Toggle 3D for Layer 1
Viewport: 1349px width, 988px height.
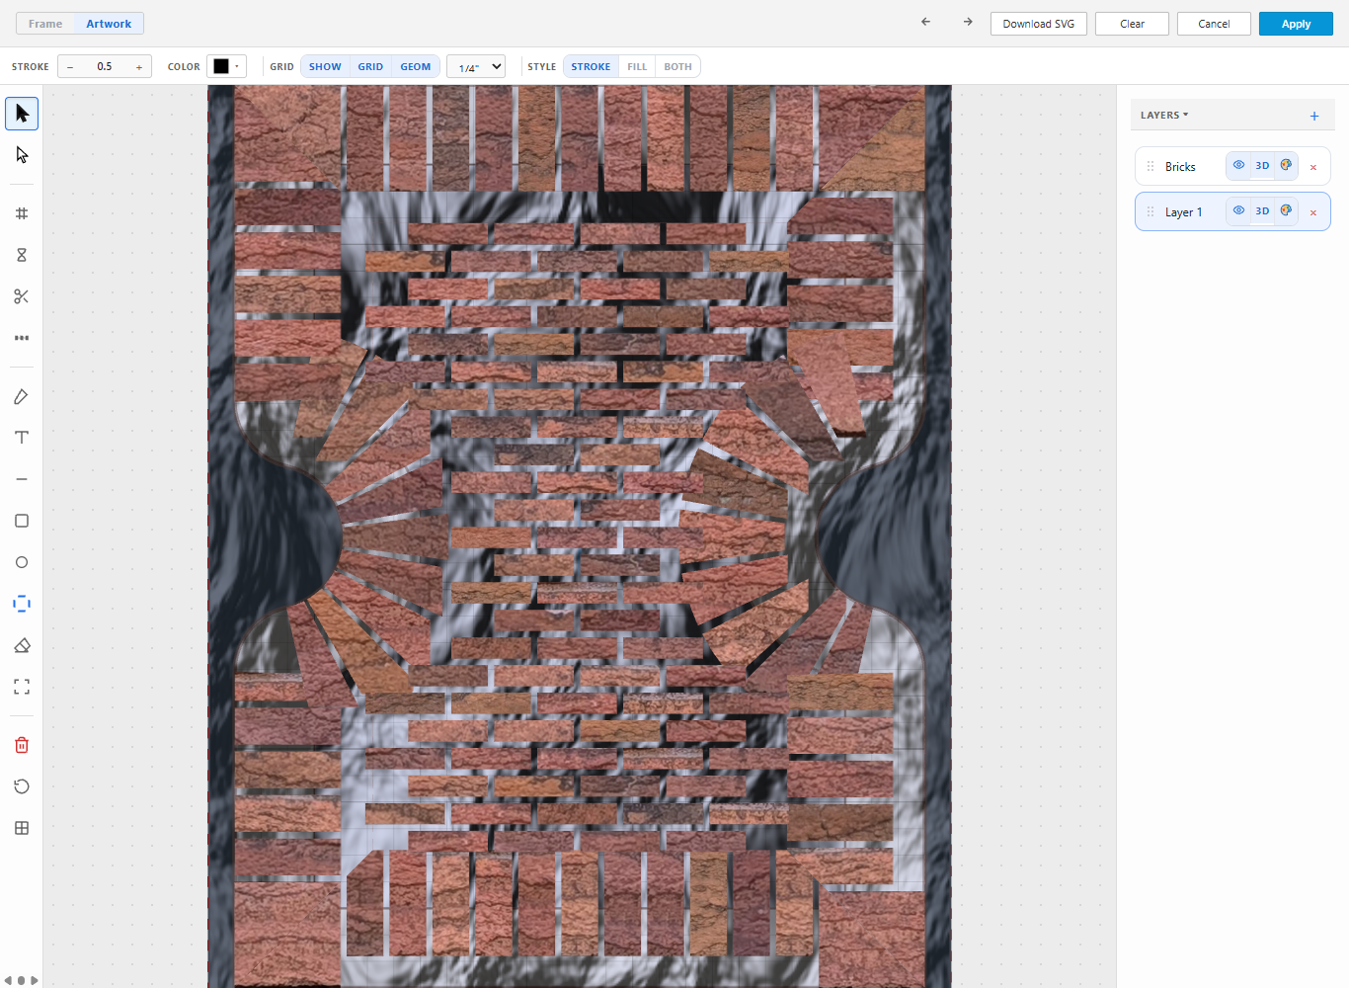tap(1262, 210)
